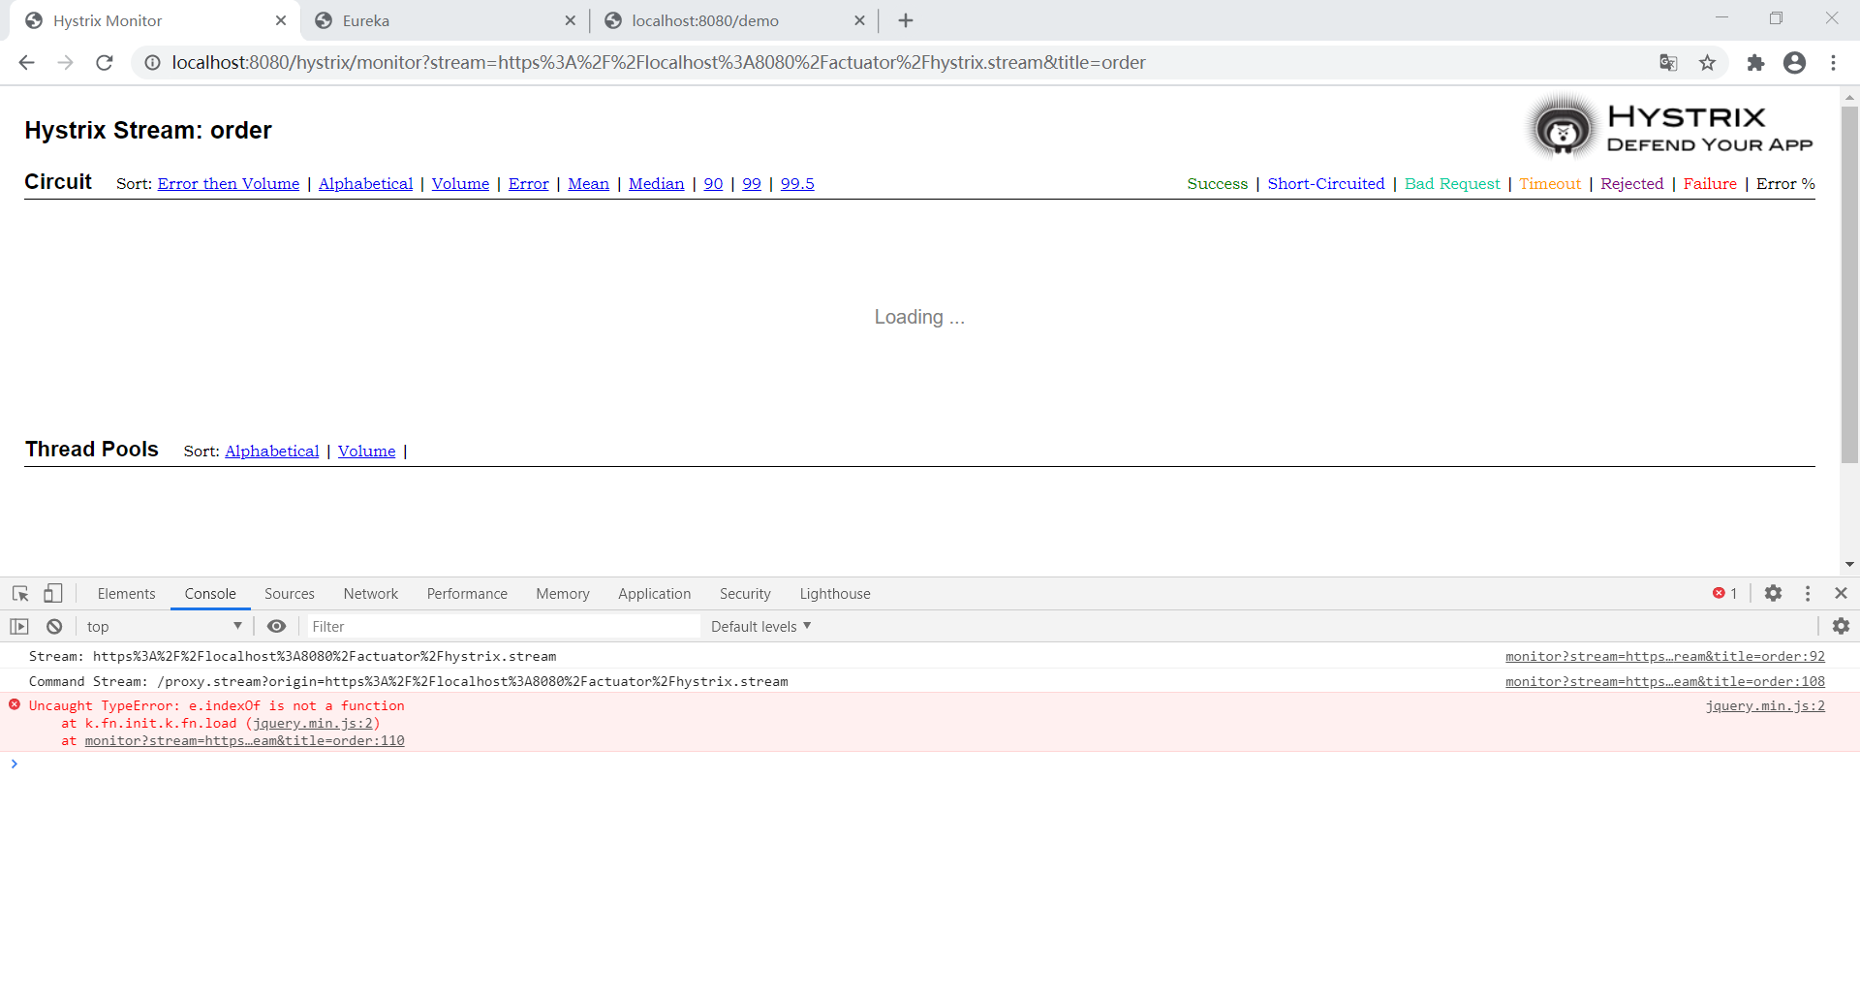Screen dimensions: 1860x997
Task: Sort circuits by Median
Action: pos(656,184)
